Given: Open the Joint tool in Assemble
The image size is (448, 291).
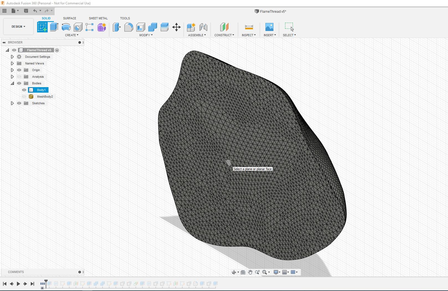Looking at the screenshot, I should point(203,27).
